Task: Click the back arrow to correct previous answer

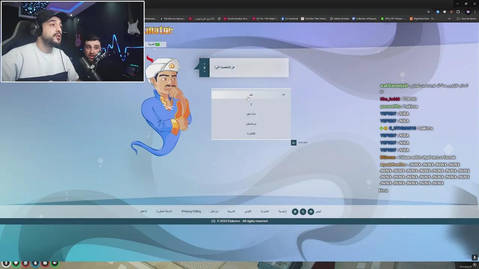Action: 294,143
